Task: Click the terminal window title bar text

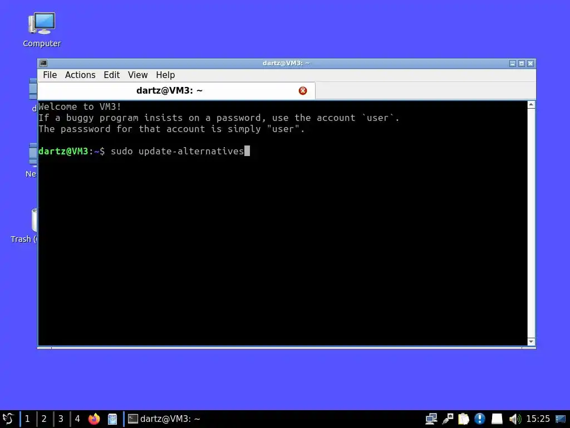Action: click(x=286, y=64)
